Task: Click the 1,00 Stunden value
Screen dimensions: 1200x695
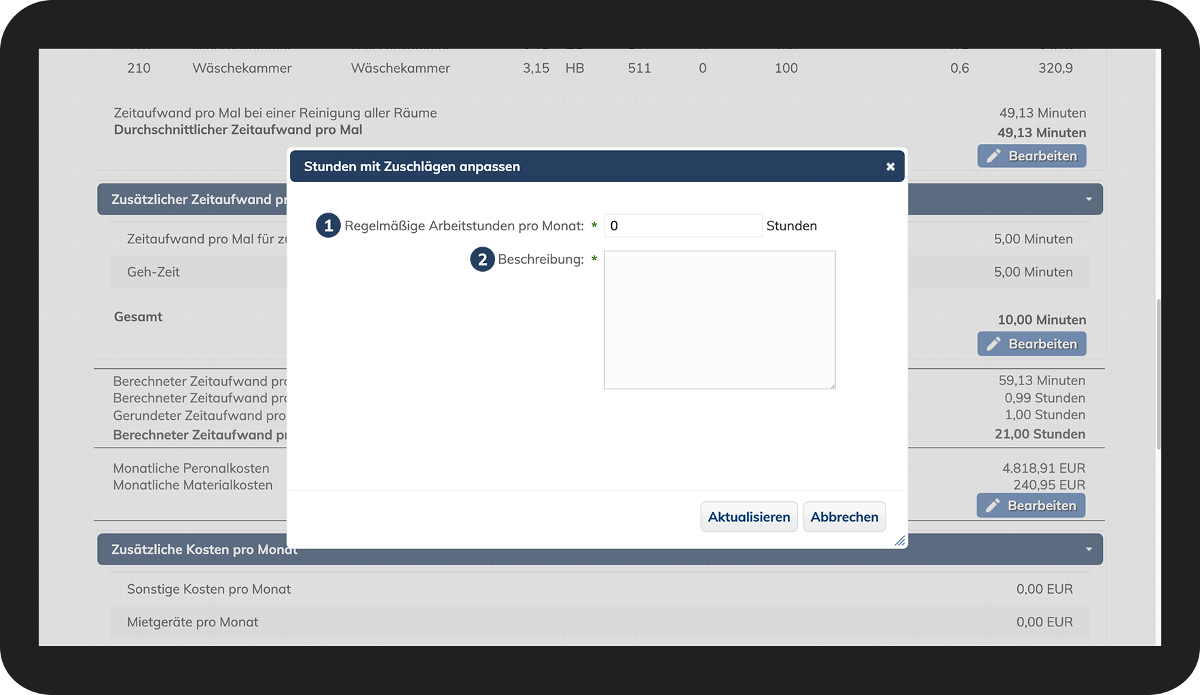Action: point(1045,414)
